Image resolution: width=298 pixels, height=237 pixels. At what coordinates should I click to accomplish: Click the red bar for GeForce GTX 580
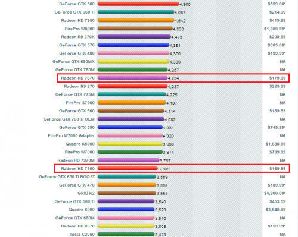[138, 4]
